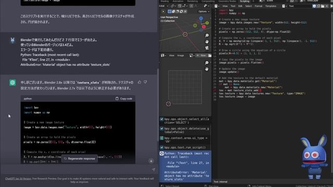Open the Image menu in Image editor
The height and width of the screenshot is (187, 333).
(x=181, y=56)
